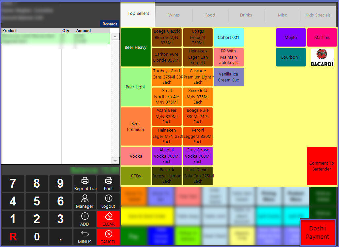
Task: Tap the red R keypad key
Action: click(13, 237)
